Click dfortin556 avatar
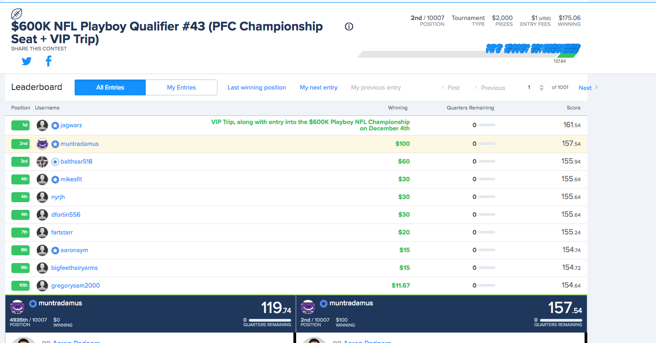656x343 pixels. (42, 215)
